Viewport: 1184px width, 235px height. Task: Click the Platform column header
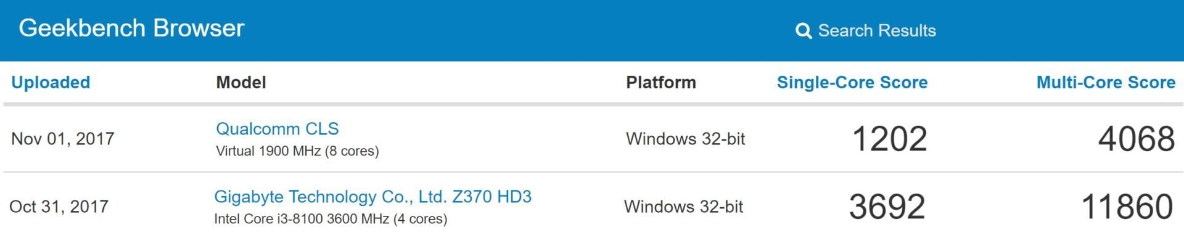(x=661, y=82)
